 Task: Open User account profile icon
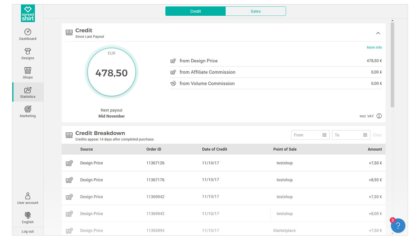pyautogui.click(x=28, y=196)
